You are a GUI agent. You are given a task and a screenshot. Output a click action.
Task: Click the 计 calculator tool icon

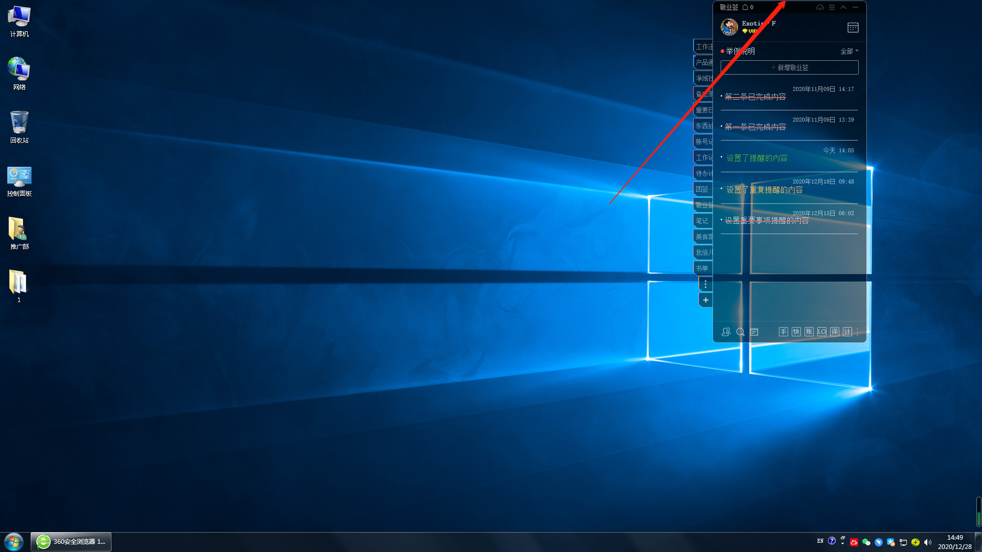click(847, 332)
